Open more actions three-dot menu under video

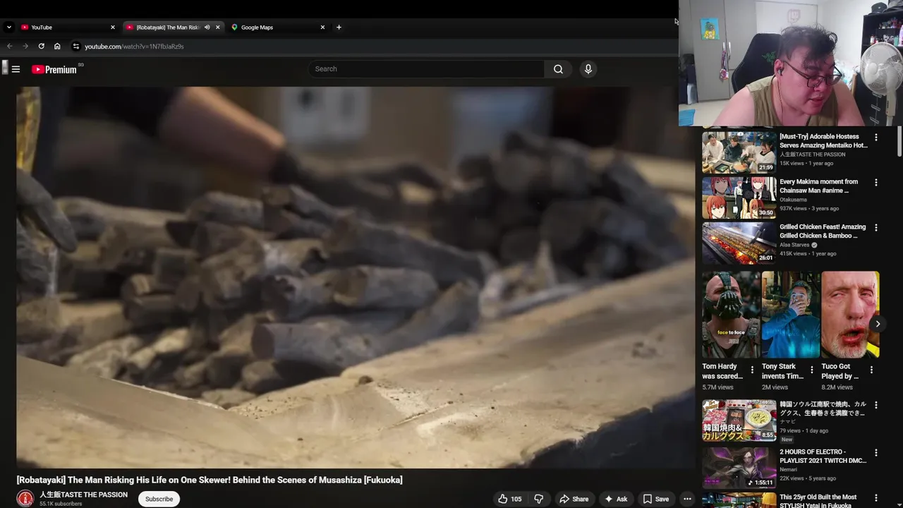click(x=687, y=499)
